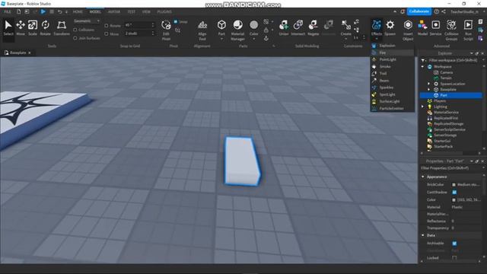Select the Terrain item in Explorer
This screenshot has width=487, height=274.
point(446,78)
